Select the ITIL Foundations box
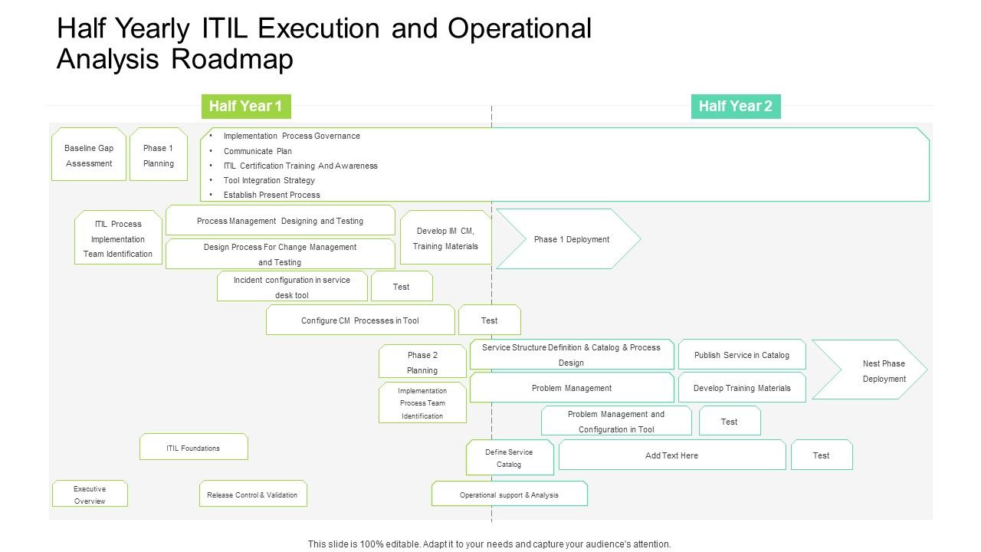 click(194, 448)
